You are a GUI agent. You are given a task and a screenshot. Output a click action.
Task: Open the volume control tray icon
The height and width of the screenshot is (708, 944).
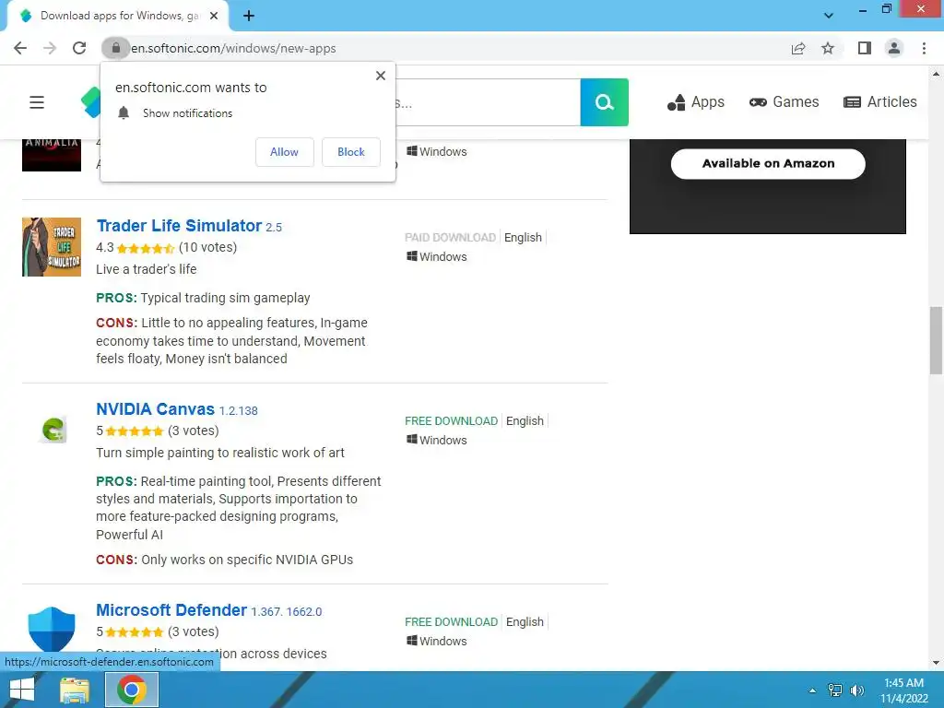(856, 690)
